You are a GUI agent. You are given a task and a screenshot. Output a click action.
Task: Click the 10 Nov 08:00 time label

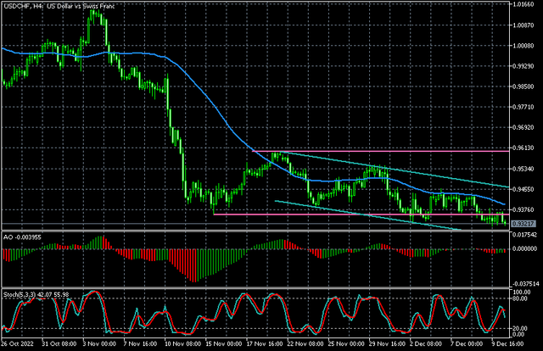pyautogui.click(x=182, y=343)
